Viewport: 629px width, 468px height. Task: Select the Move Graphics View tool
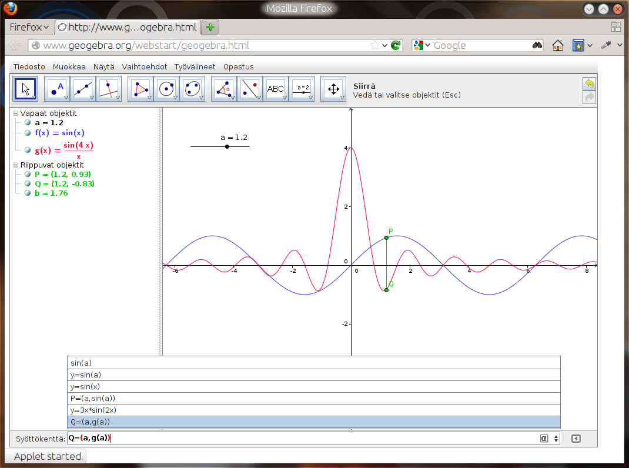pyautogui.click(x=333, y=89)
